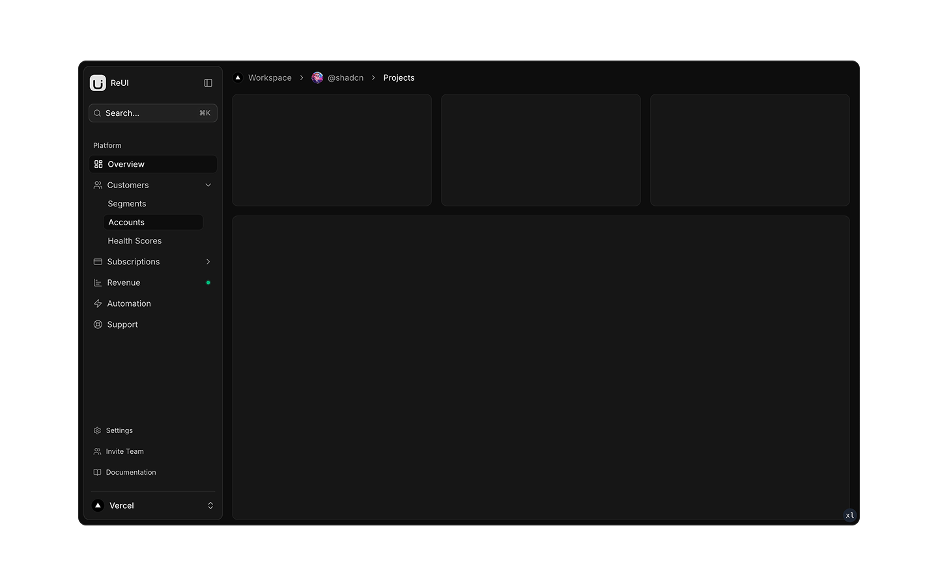The width and height of the screenshot is (938, 586).
Task: Click the Projects breadcrumb
Action: pyautogui.click(x=399, y=77)
